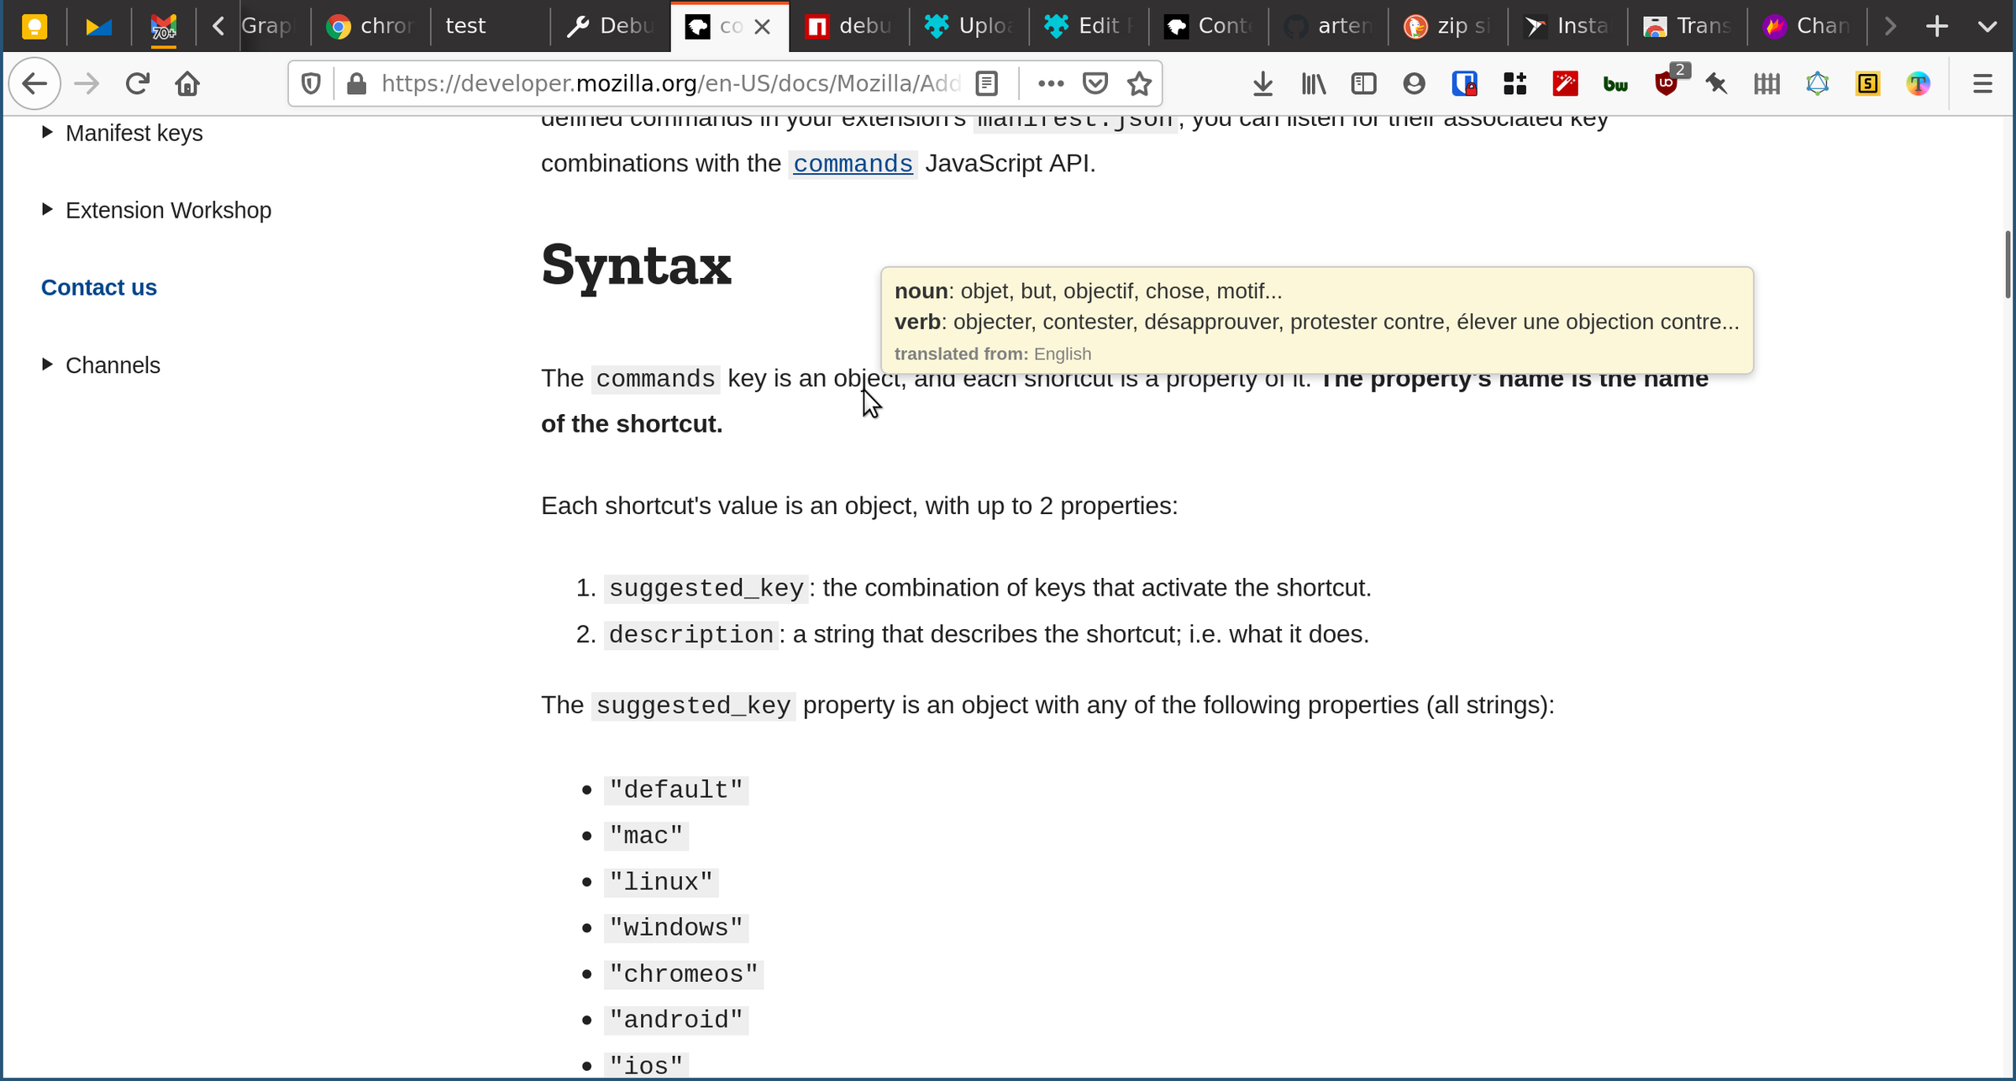Click the address bar input field

pyautogui.click(x=667, y=82)
